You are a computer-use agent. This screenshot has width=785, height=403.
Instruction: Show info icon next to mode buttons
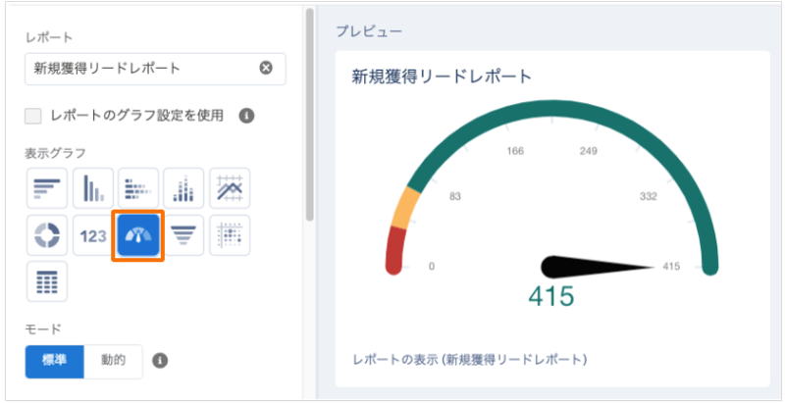coord(160,360)
